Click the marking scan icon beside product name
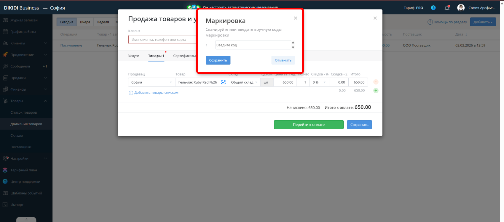 click(223, 82)
